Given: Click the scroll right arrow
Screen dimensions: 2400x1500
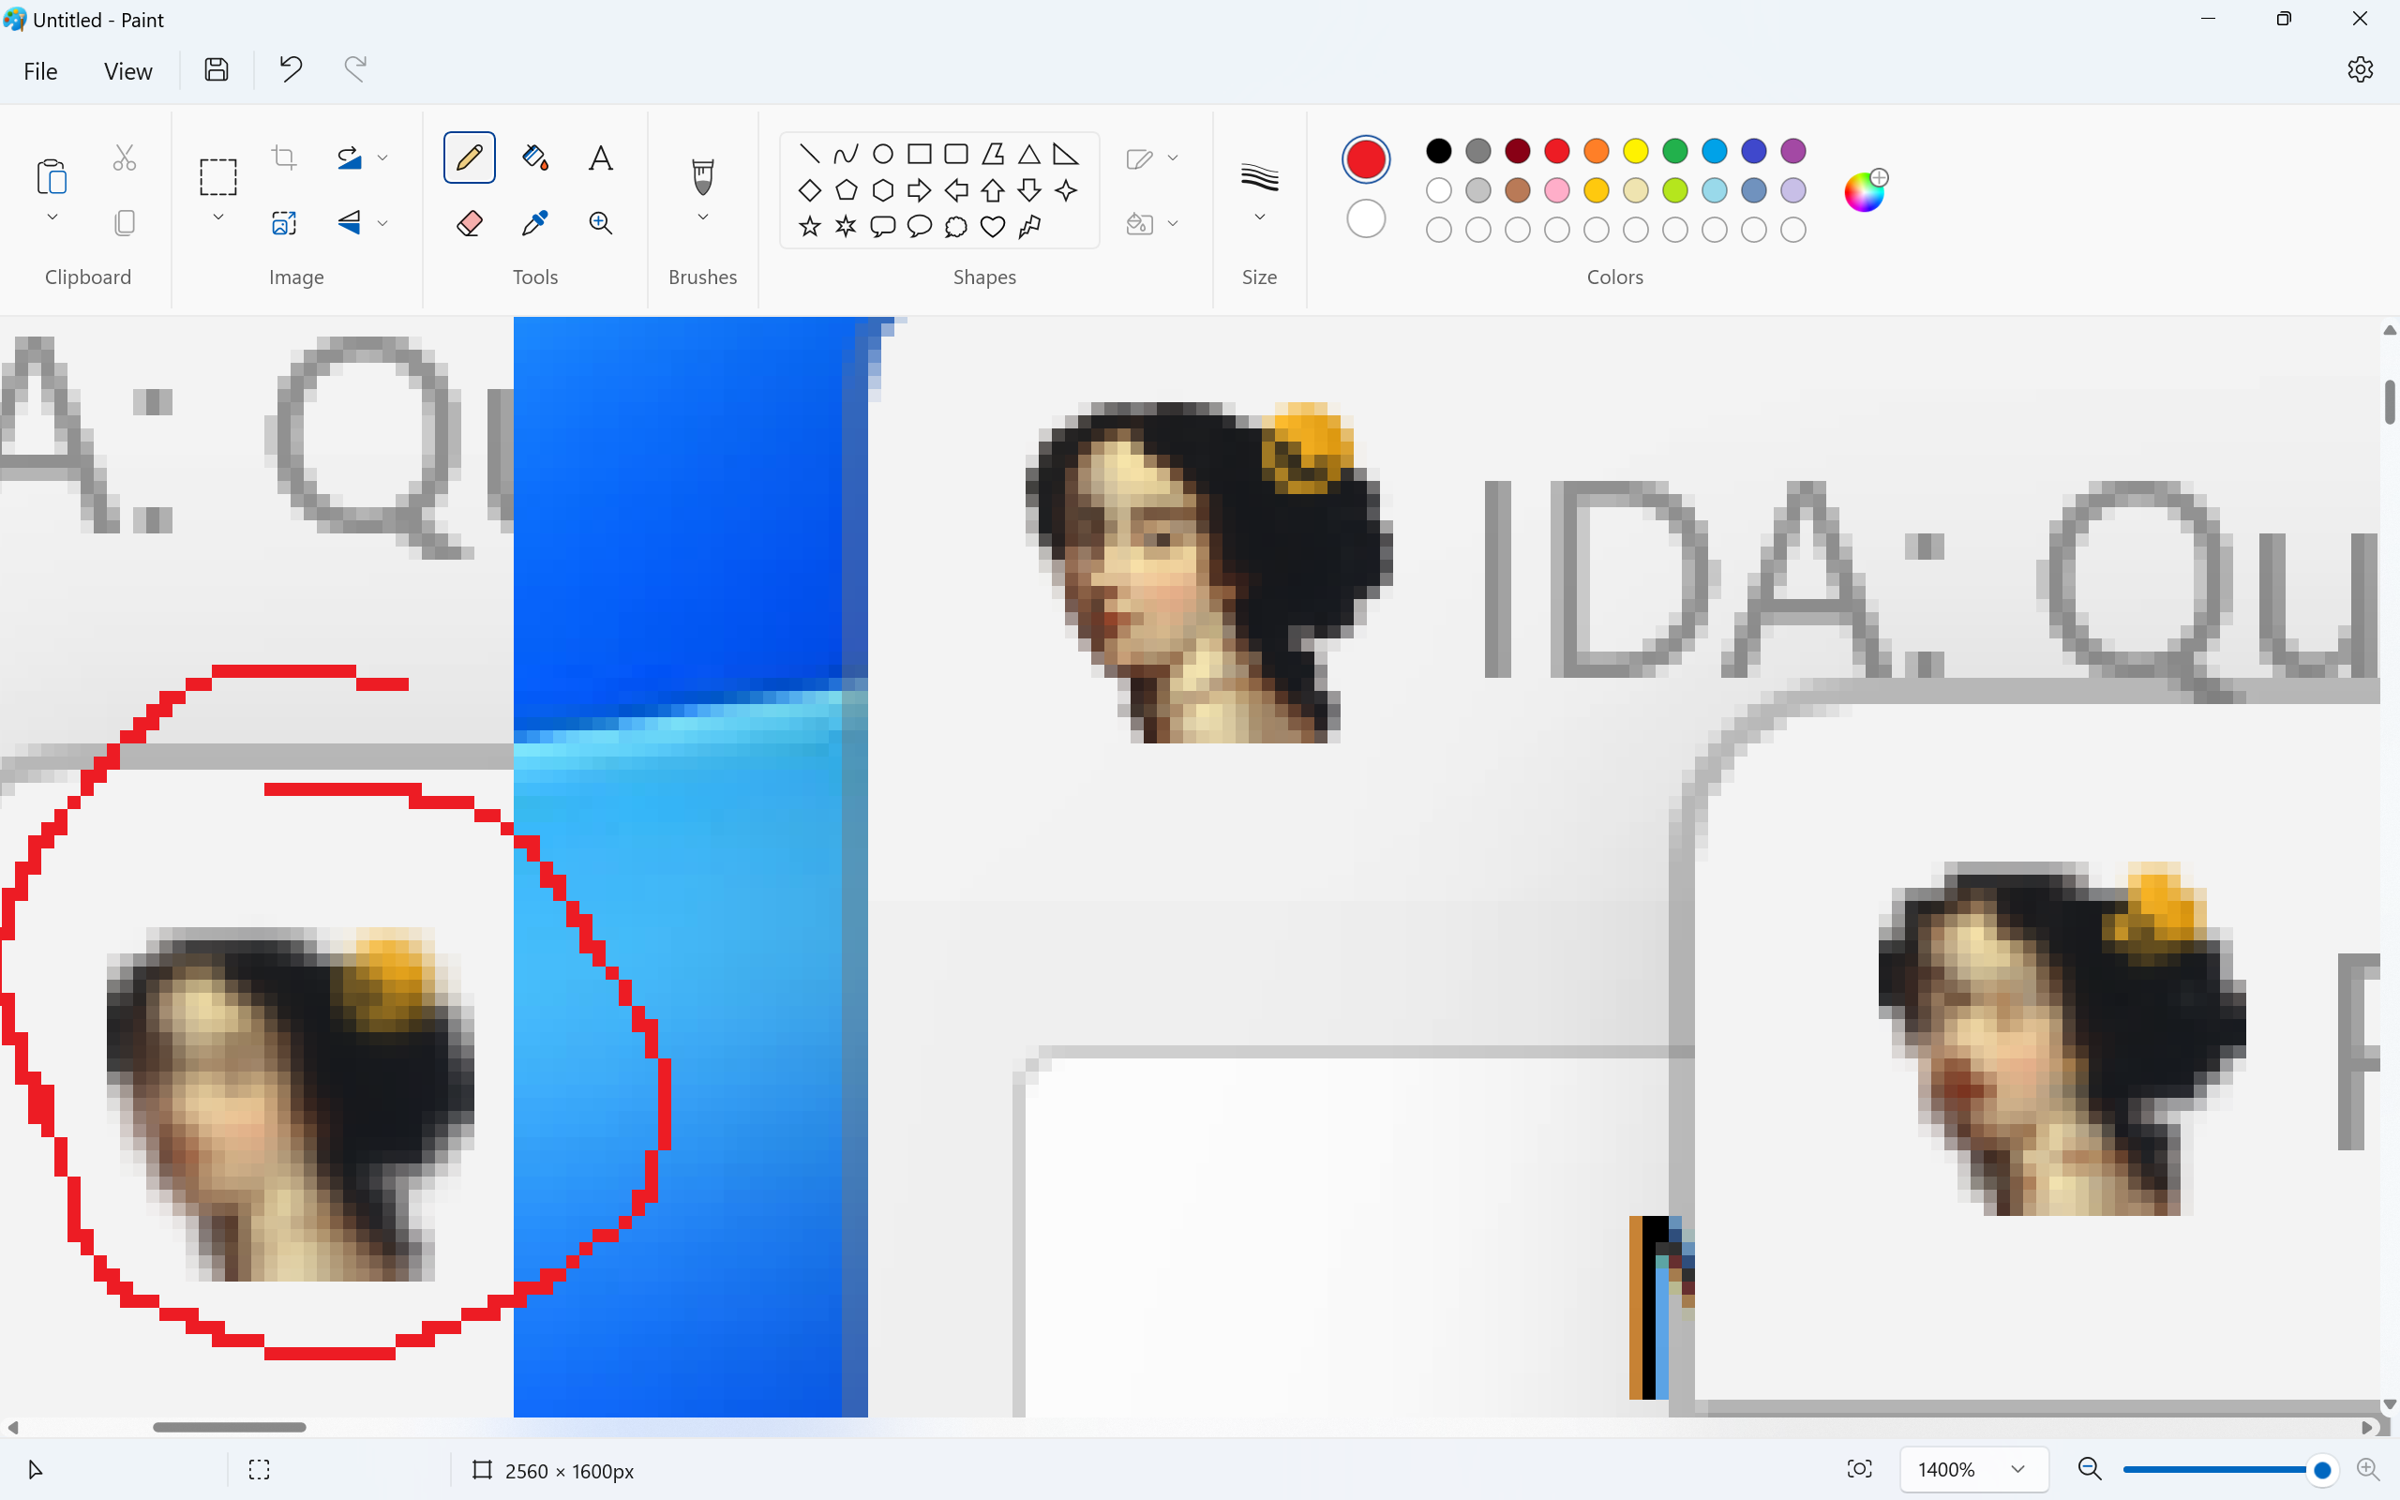Looking at the screenshot, I should (2368, 1428).
